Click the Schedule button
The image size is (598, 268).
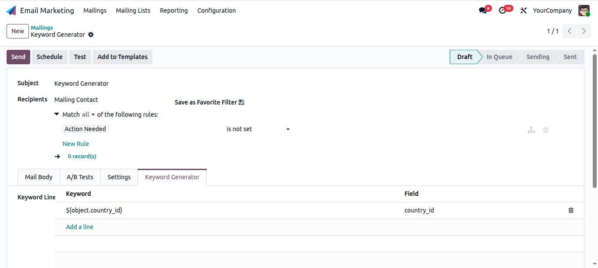pyautogui.click(x=50, y=57)
